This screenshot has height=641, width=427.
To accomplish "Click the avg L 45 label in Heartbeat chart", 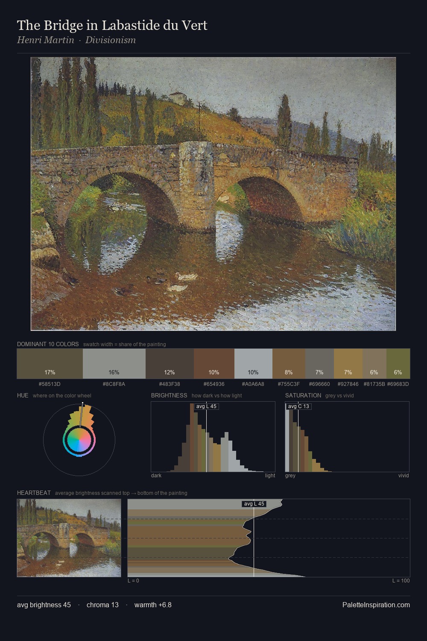I will (254, 504).
